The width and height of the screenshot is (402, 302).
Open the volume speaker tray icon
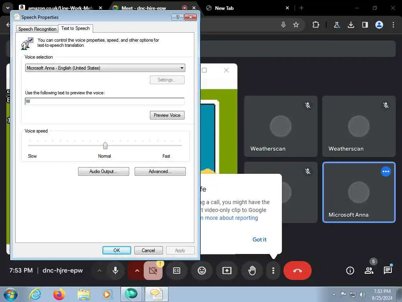(362, 294)
